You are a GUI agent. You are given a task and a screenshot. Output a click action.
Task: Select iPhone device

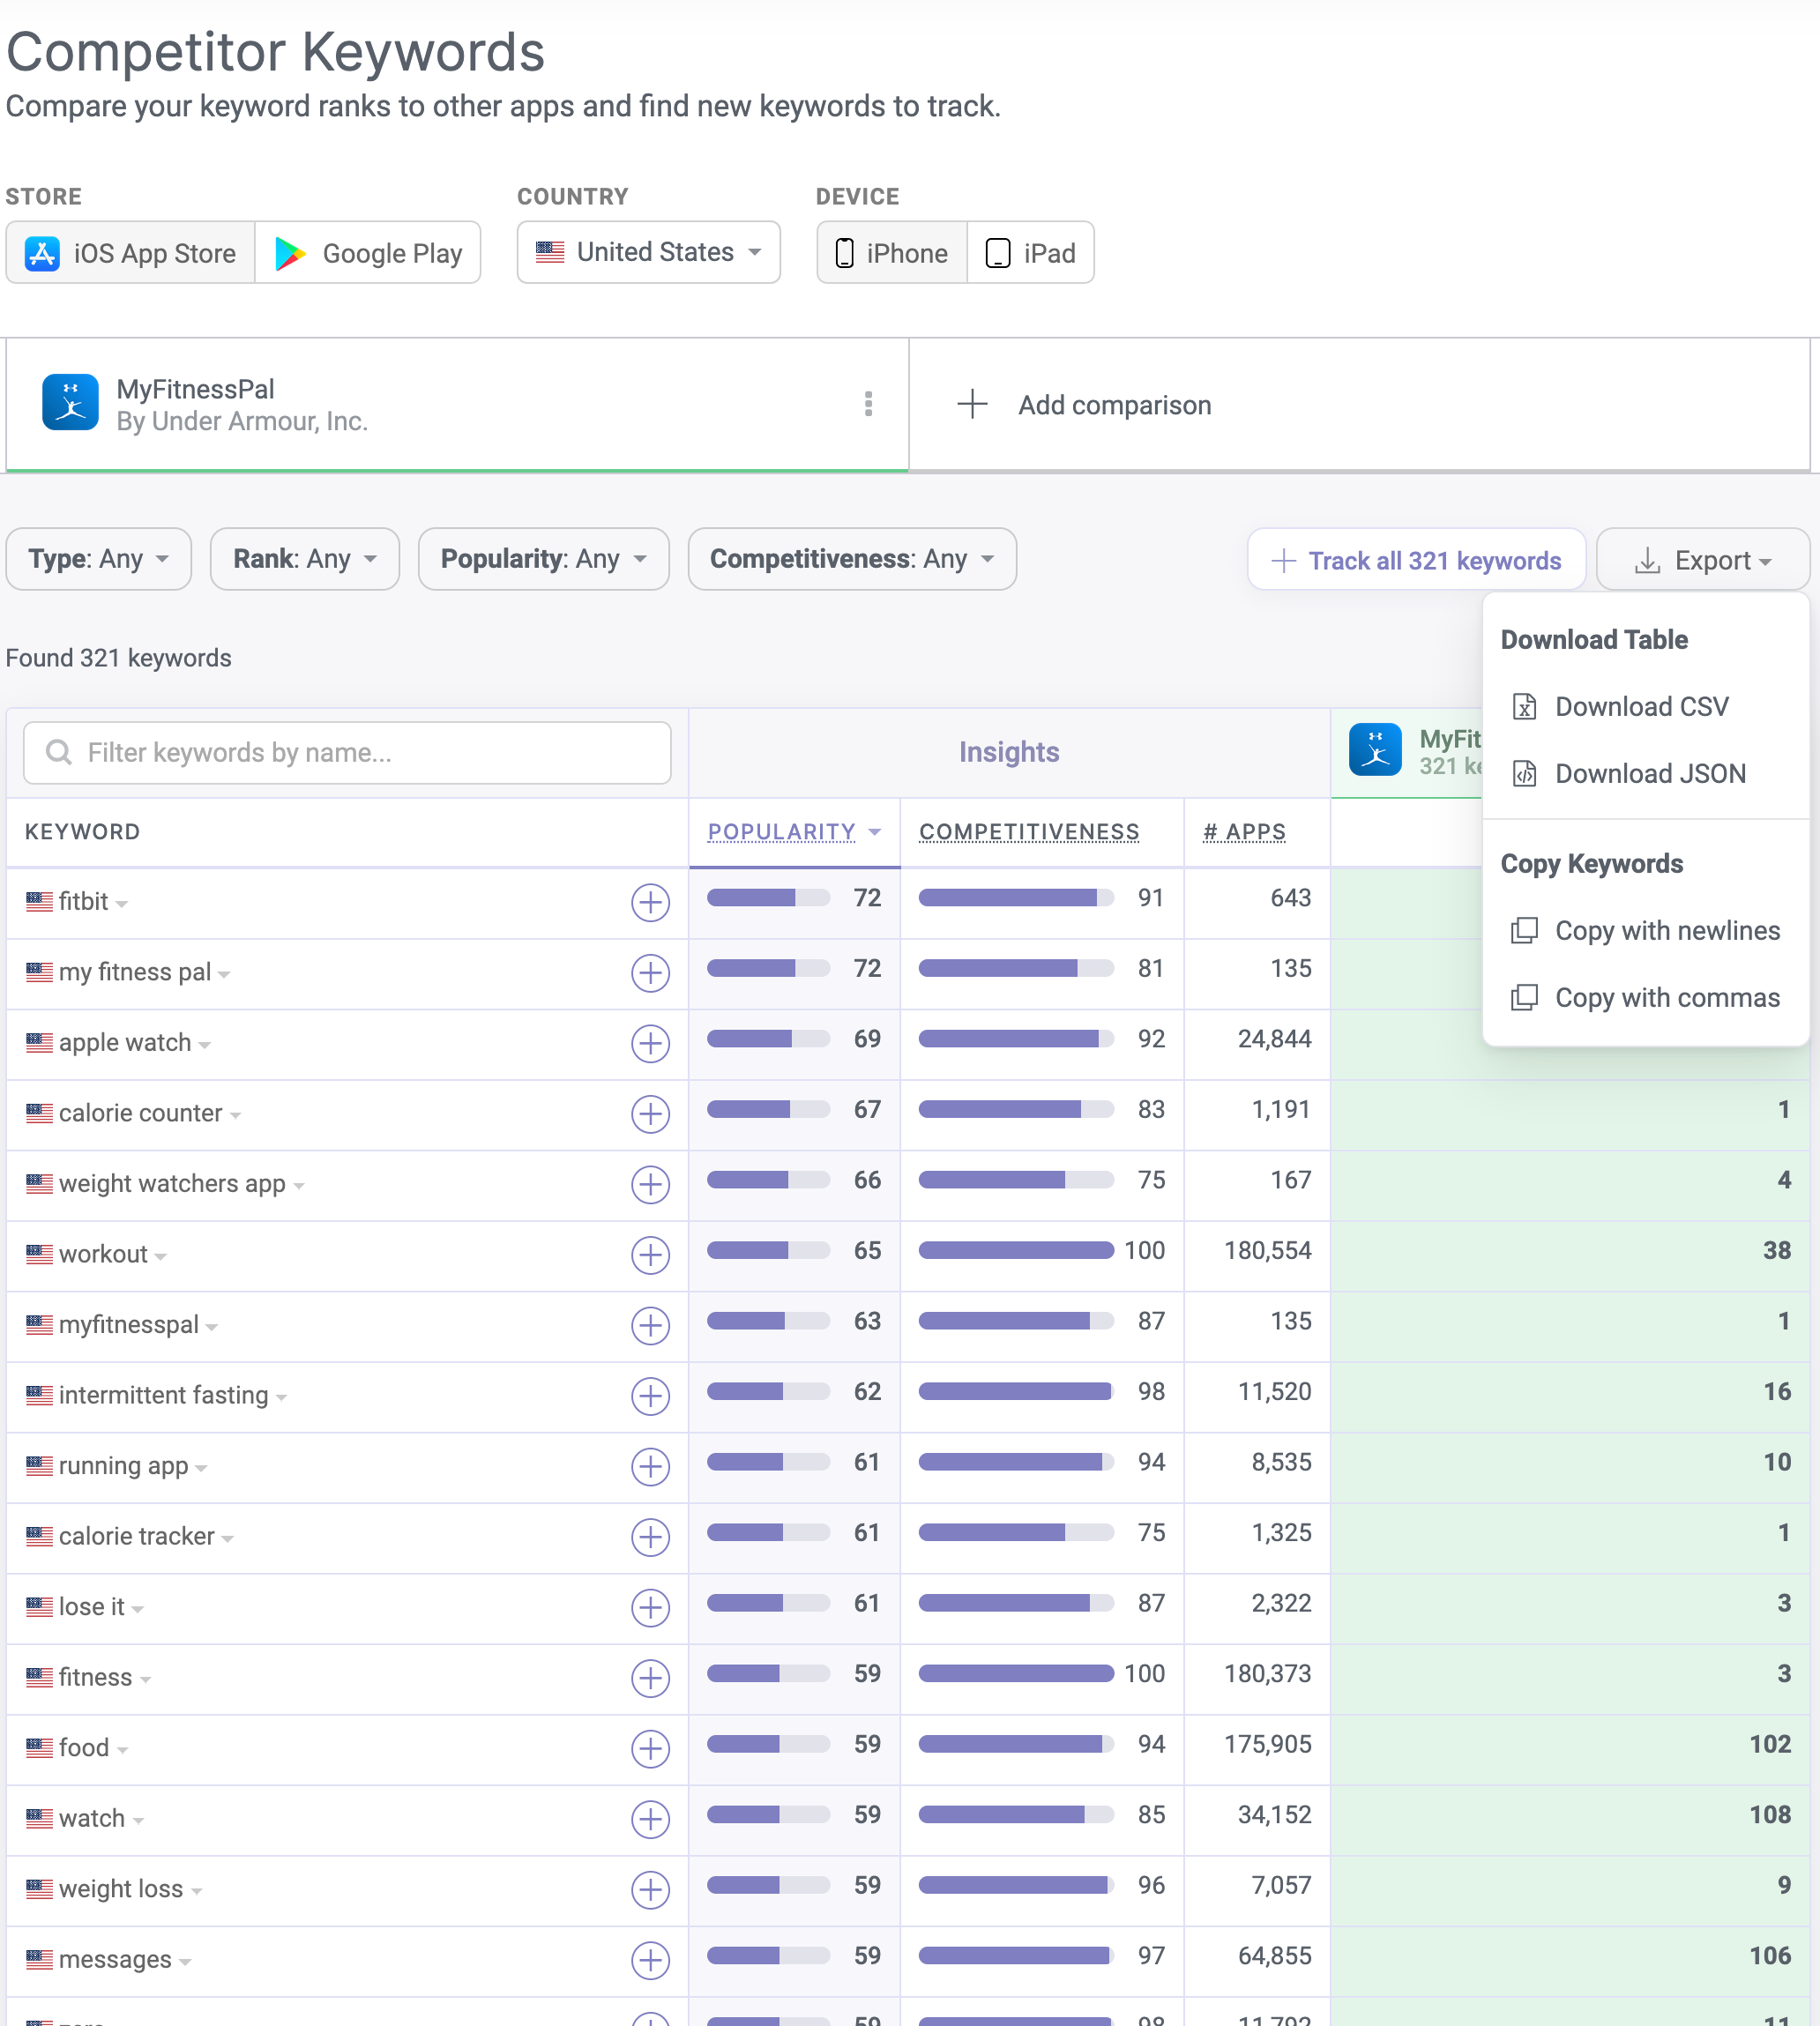coord(892,253)
